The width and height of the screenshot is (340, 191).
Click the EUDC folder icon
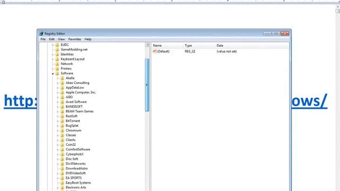pos(57,45)
